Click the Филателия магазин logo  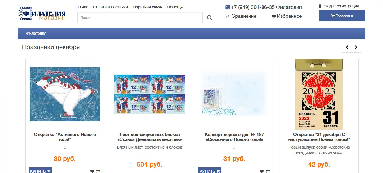pyautogui.click(x=42, y=14)
